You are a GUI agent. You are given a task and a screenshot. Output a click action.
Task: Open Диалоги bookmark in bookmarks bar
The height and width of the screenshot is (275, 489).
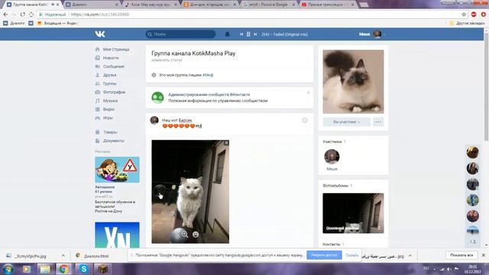coord(14,23)
